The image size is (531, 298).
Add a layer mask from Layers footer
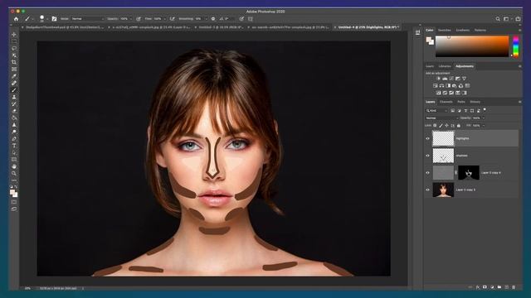point(485,287)
